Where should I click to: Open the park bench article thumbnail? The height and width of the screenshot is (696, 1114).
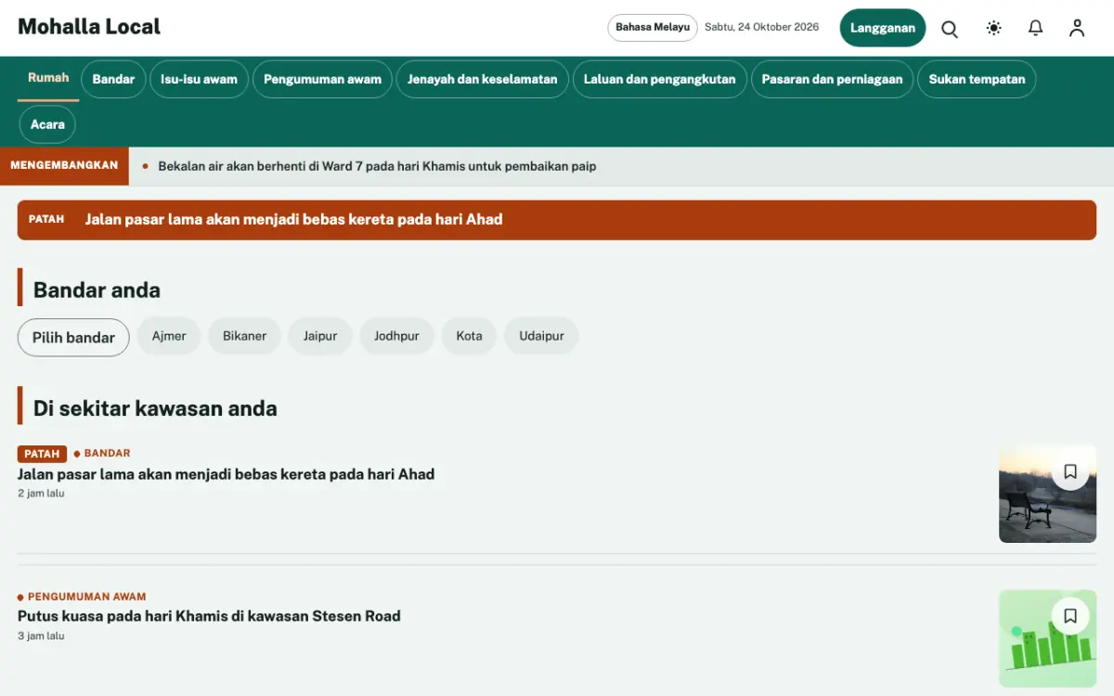(x=1047, y=494)
